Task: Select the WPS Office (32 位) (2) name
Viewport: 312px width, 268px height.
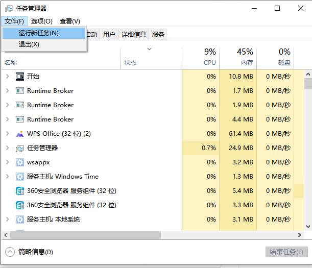Action: click(59, 134)
